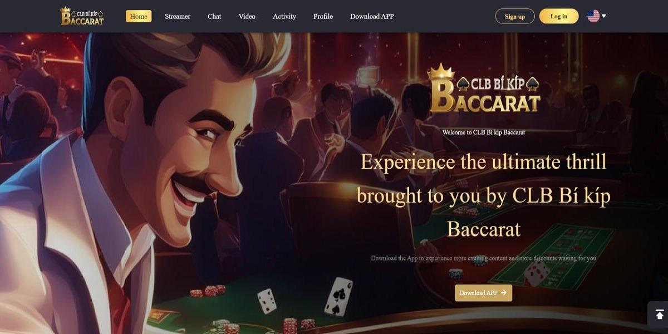The height and width of the screenshot is (334, 668).
Task: Click the Sign up button
Action: coord(515,16)
